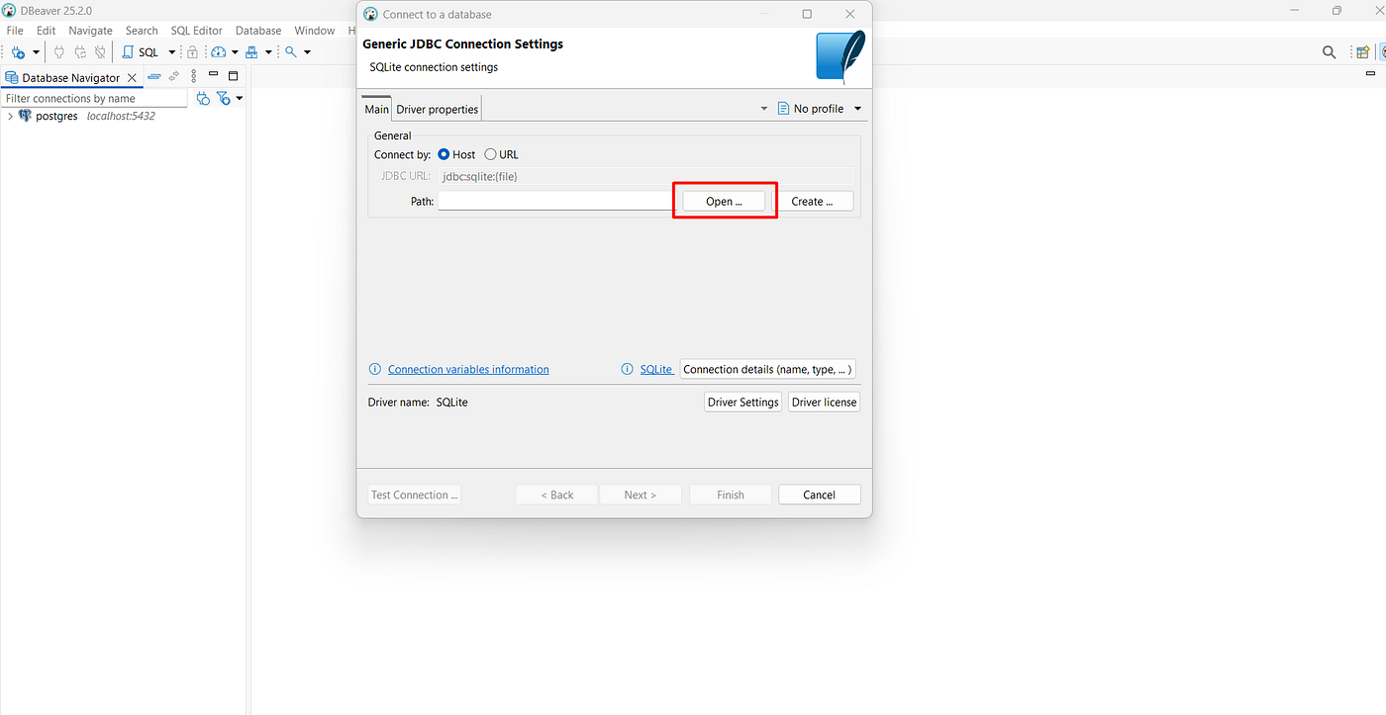Image resolution: width=1386 pixels, height=715 pixels.
Task: Click the Disconnect crossed plug icon
Action: [x=100, y=52]
